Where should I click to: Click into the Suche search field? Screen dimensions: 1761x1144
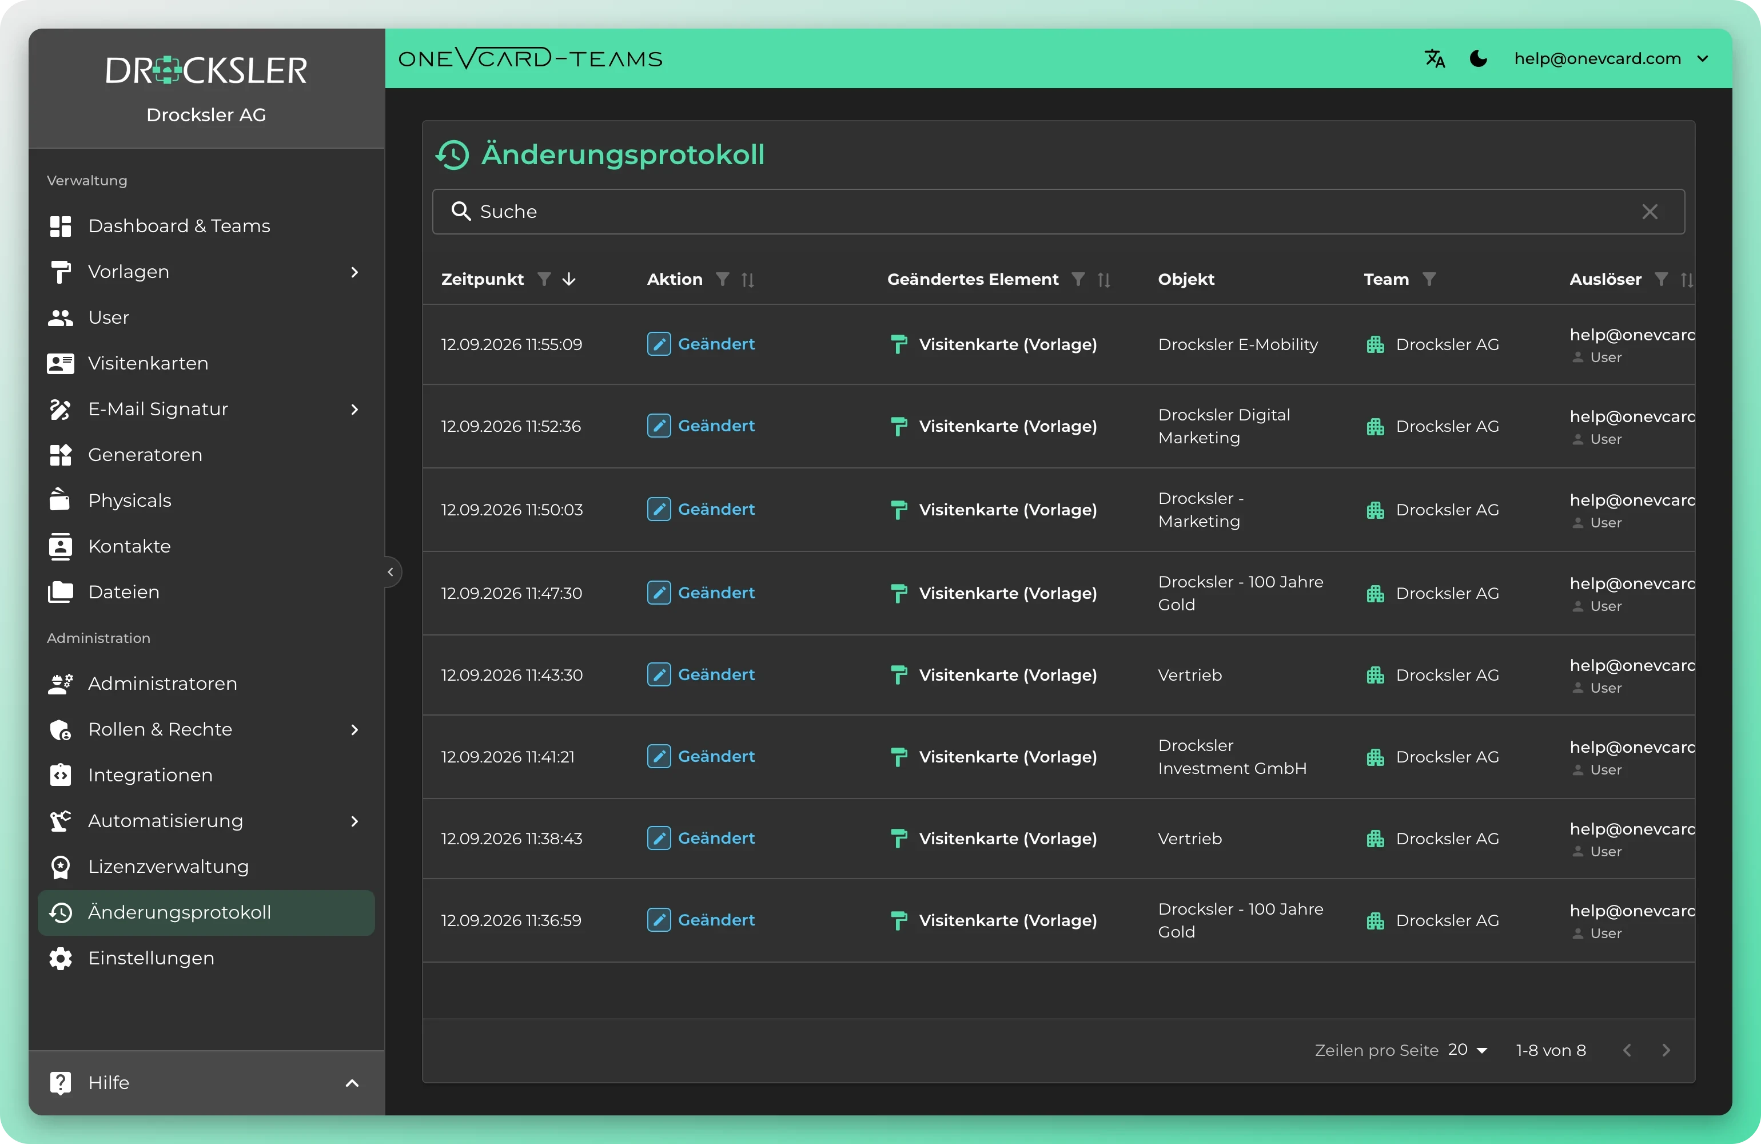[1058, 212]
